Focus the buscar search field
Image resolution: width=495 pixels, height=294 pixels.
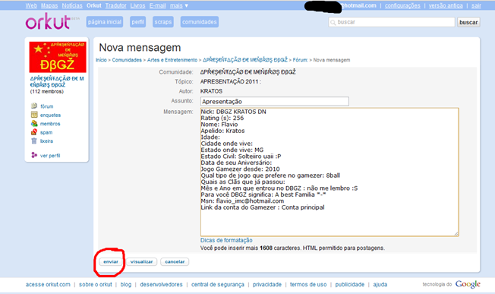coord(392,22)
